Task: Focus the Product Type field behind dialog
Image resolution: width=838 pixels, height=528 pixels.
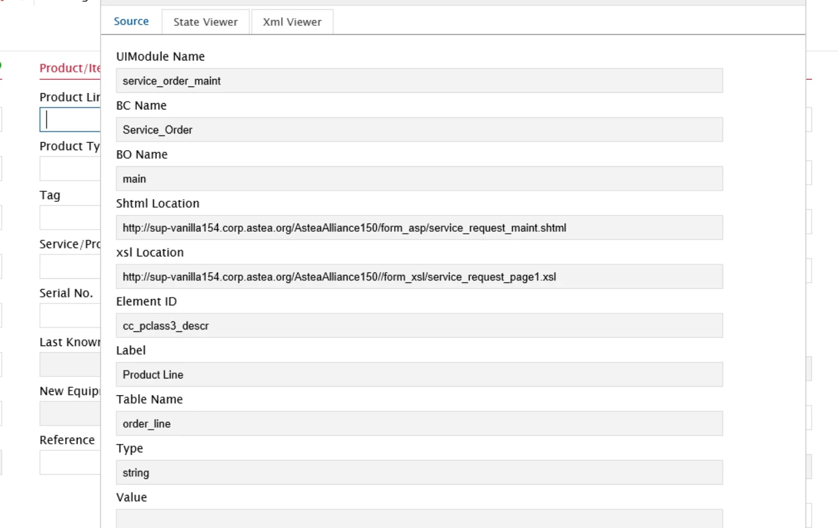Action: (x=70, y=169)
